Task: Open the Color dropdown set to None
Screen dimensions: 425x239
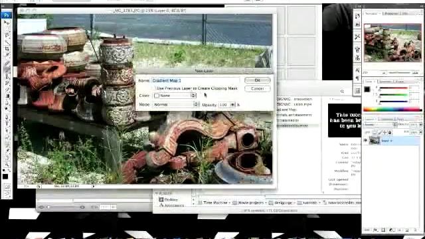Action: (x=175, y=96)
